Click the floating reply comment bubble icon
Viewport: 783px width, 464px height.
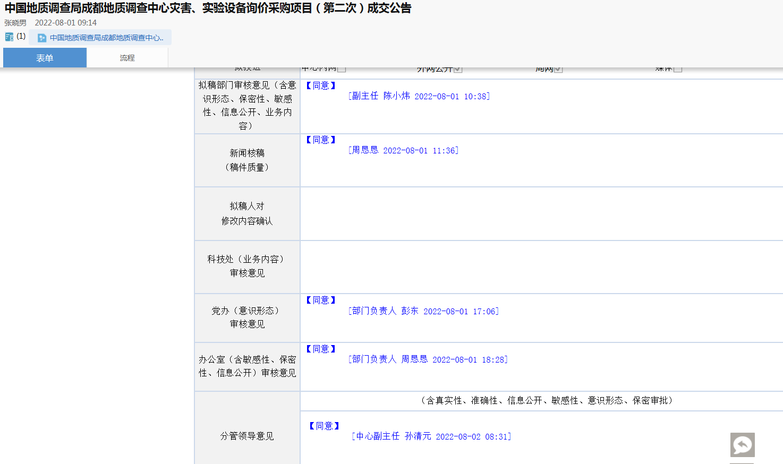pyautogui.click(x=742, y=445)
